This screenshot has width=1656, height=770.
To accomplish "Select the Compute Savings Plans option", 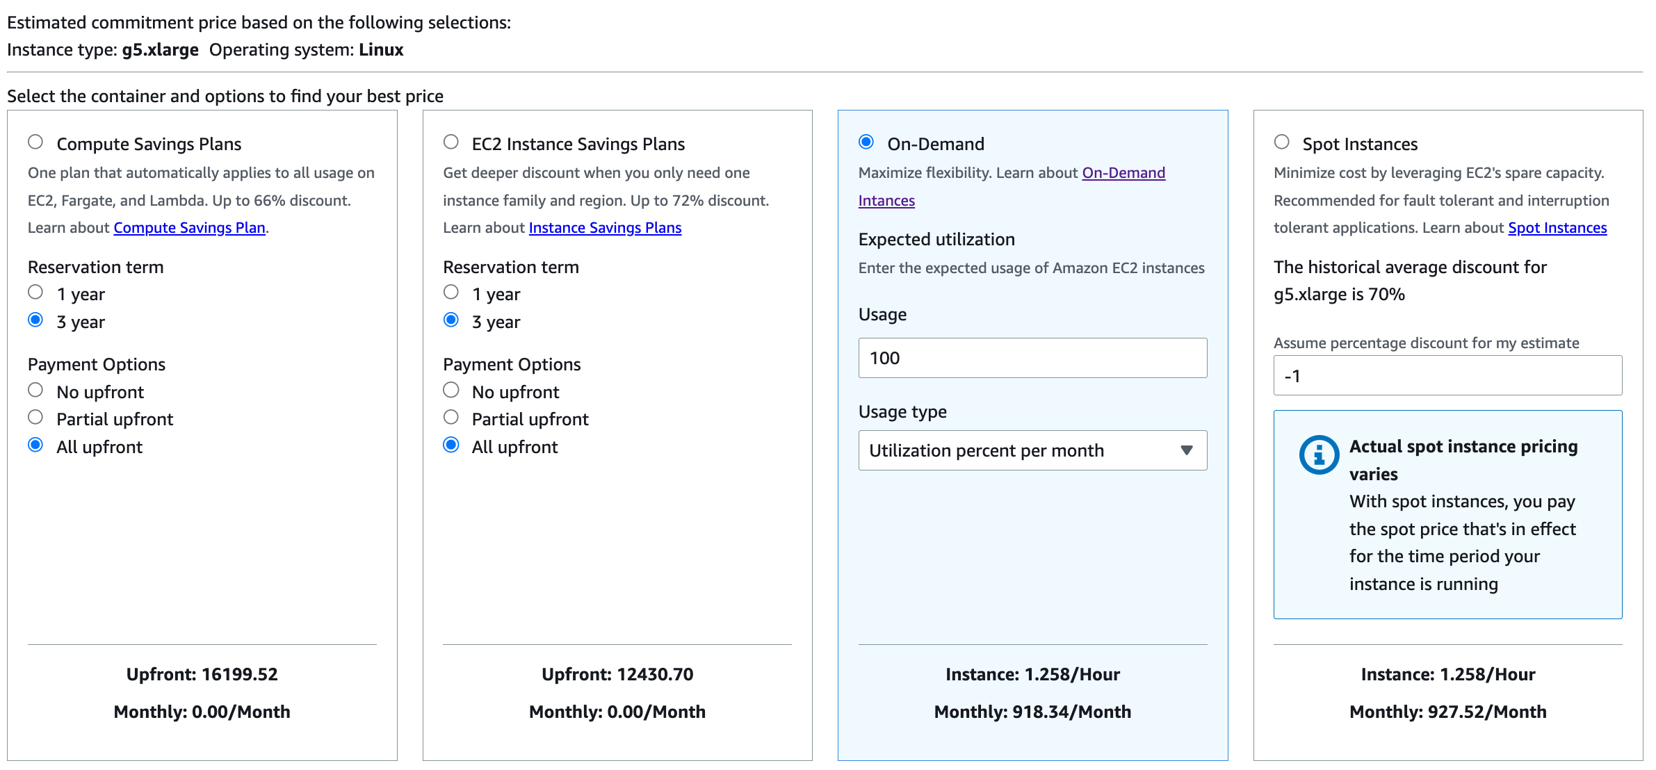I will (35, 142).
